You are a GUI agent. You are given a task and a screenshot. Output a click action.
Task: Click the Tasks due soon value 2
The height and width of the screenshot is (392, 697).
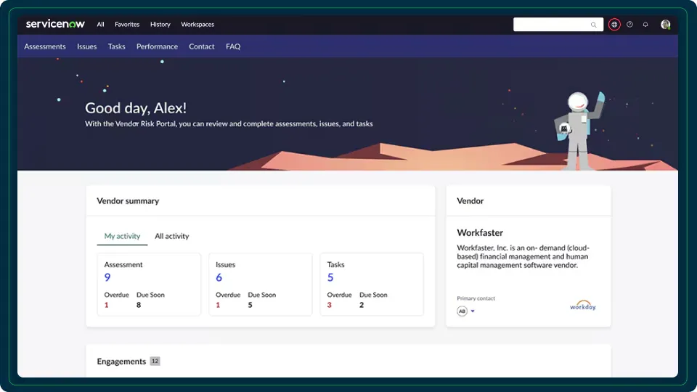(362, 305)
